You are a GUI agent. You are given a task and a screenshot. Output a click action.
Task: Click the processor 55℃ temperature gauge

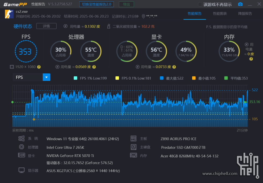[91, 51]
